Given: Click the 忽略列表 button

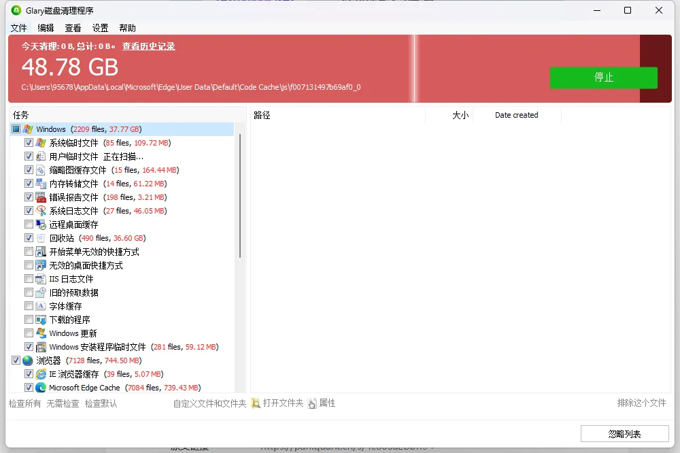Looking at the screenshot, I should click(x=624, y=434).
